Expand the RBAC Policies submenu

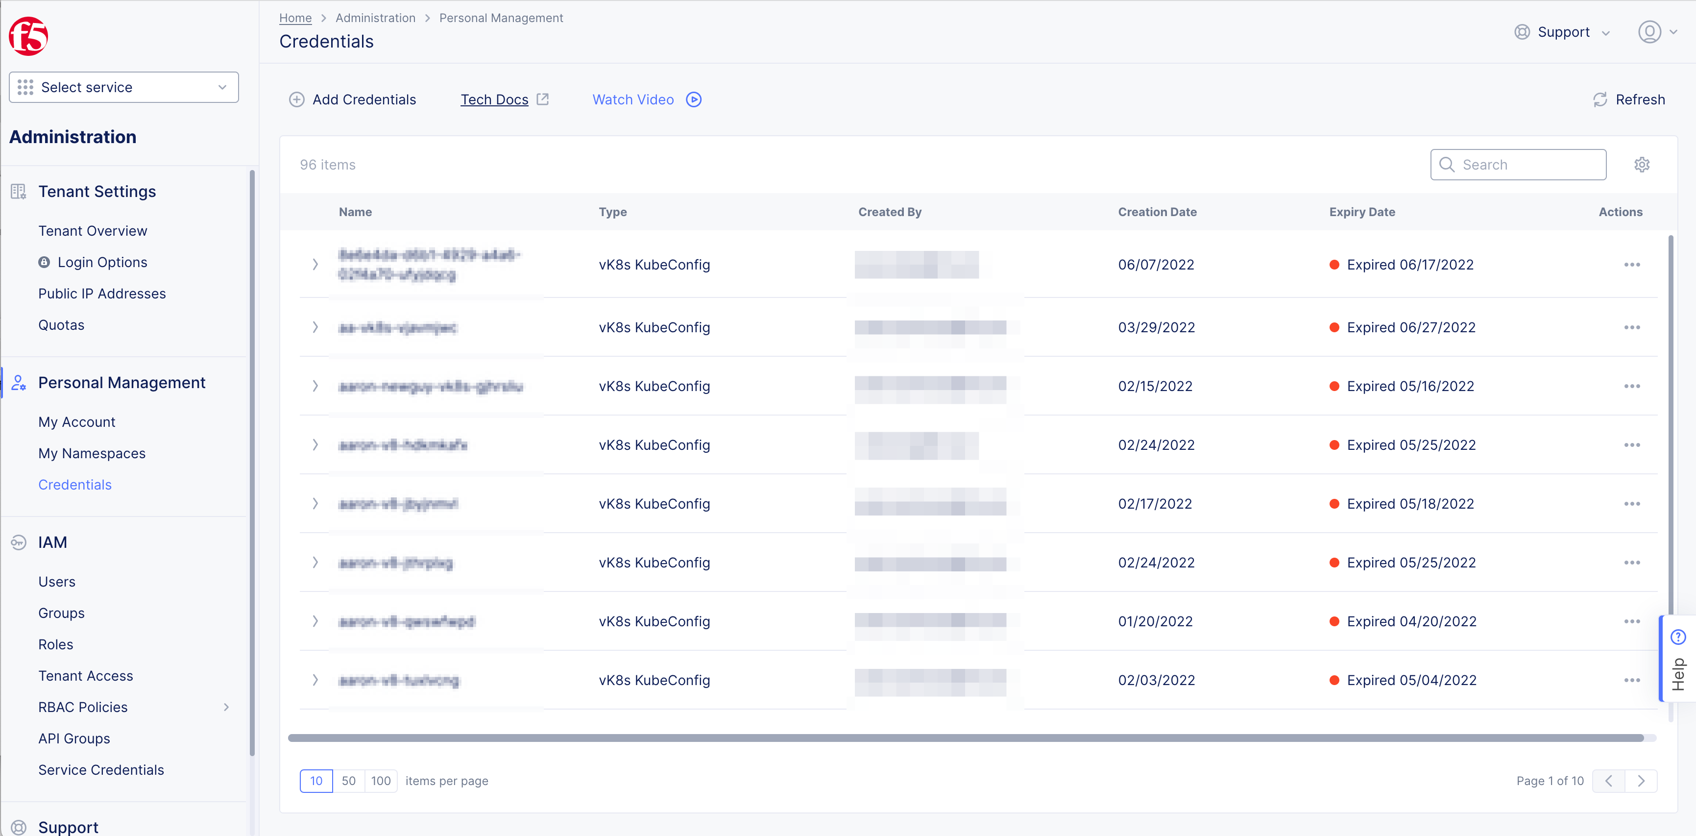(226, 707)
